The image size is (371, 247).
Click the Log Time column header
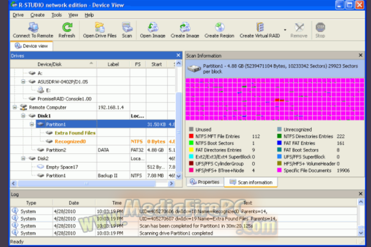tap(116, 203)
